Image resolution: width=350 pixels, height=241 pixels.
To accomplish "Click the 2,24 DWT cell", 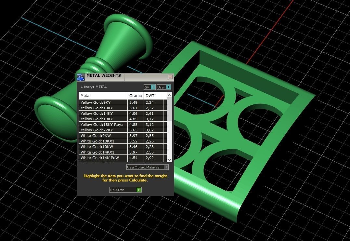I will coord(154,102).
